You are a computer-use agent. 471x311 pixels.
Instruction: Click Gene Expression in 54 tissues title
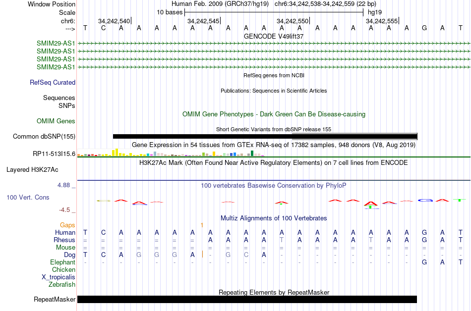[x=274, y=145]
